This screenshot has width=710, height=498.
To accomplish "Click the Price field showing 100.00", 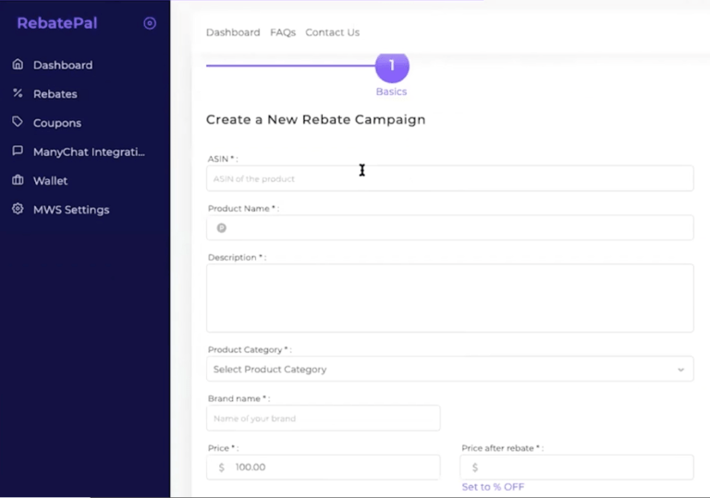I will pos(324,468).
